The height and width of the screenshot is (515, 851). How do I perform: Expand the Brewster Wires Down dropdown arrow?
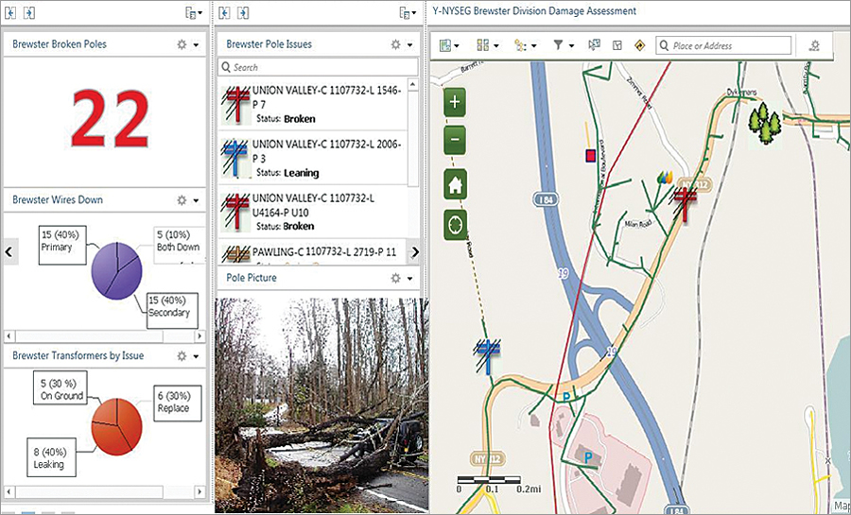coord(196,200)
